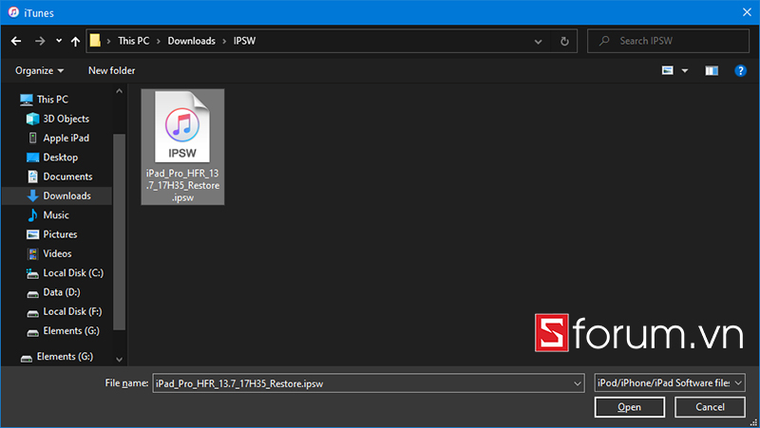Create a New folder

111,70
